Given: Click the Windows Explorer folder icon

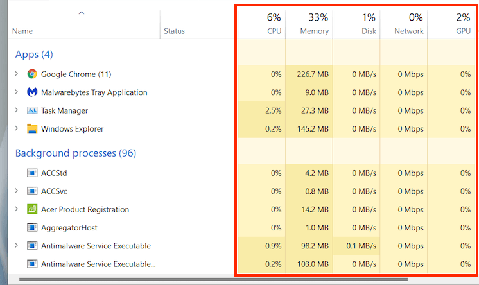Looking at the screenshot, I should pyautogui.click(x=32, y=128).
